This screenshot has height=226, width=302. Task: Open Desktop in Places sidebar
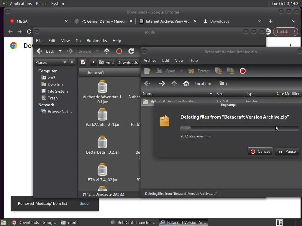click(x=52, y=84)
